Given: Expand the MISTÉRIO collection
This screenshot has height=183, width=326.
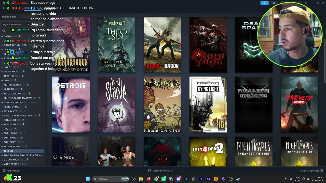Looking at the screenshot, I should tap(2, 89).
